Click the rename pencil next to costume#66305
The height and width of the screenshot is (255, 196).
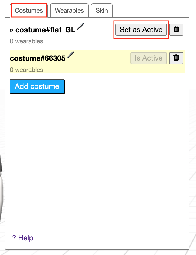tap(70, 55)
